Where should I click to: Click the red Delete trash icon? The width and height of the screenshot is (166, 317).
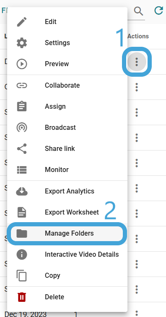pos(22,297)
